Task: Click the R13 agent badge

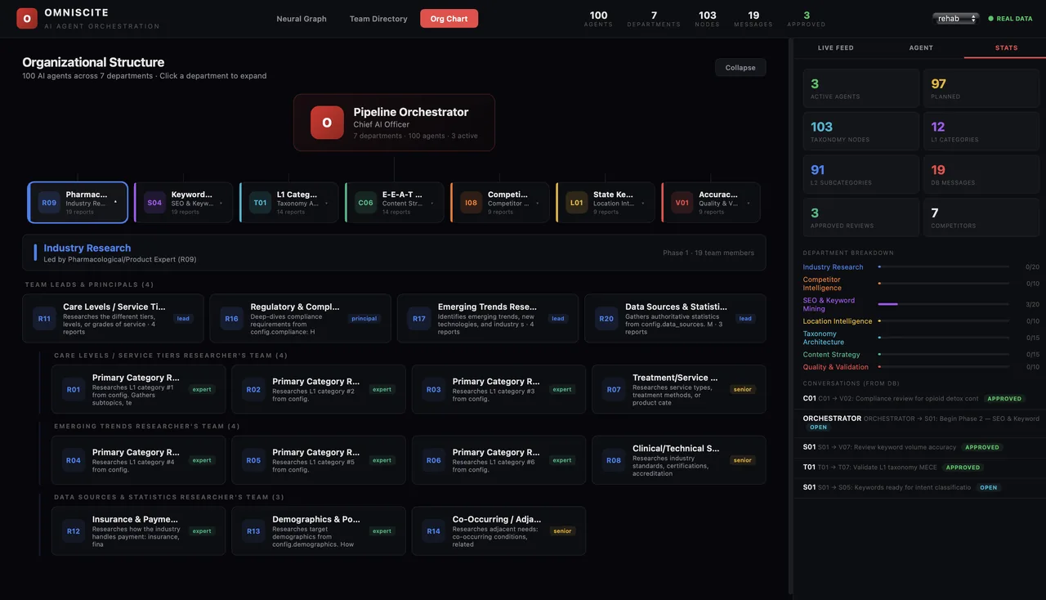Action: point(253,531)
